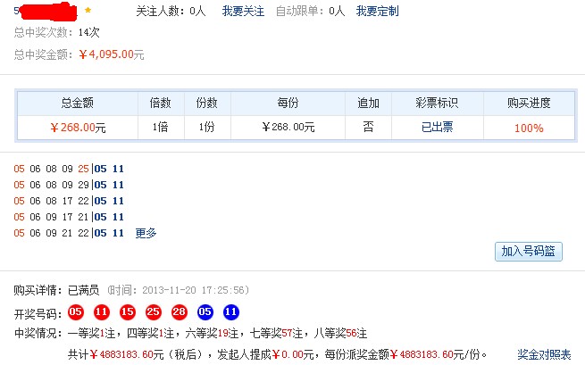This screenshot has width=585, height=365.
Task: Click the 1倍 multiplier cell
Action: 161,128
